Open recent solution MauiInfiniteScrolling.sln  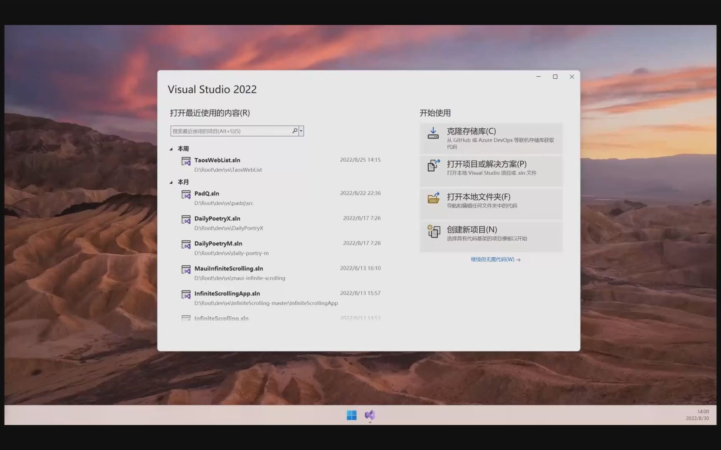click(280, 273)
